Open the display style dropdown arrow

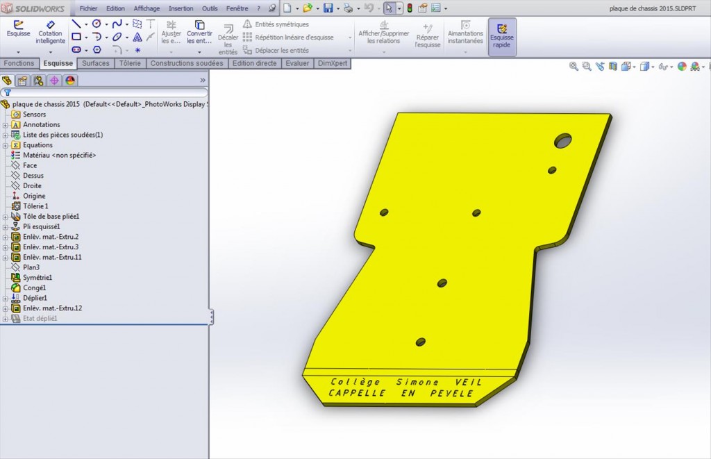653,67
